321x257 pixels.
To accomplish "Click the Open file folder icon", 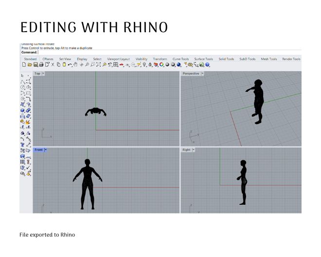I will point(30,65).
